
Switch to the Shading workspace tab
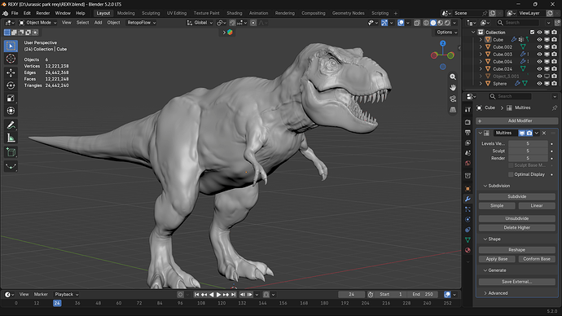click(234, 13)
